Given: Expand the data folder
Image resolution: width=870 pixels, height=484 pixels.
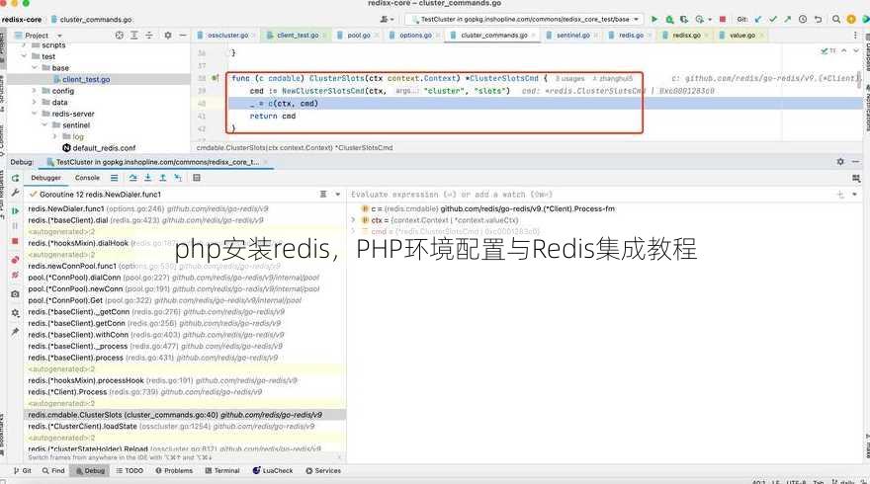Looking at the screenshot, I should pos(35,102).
